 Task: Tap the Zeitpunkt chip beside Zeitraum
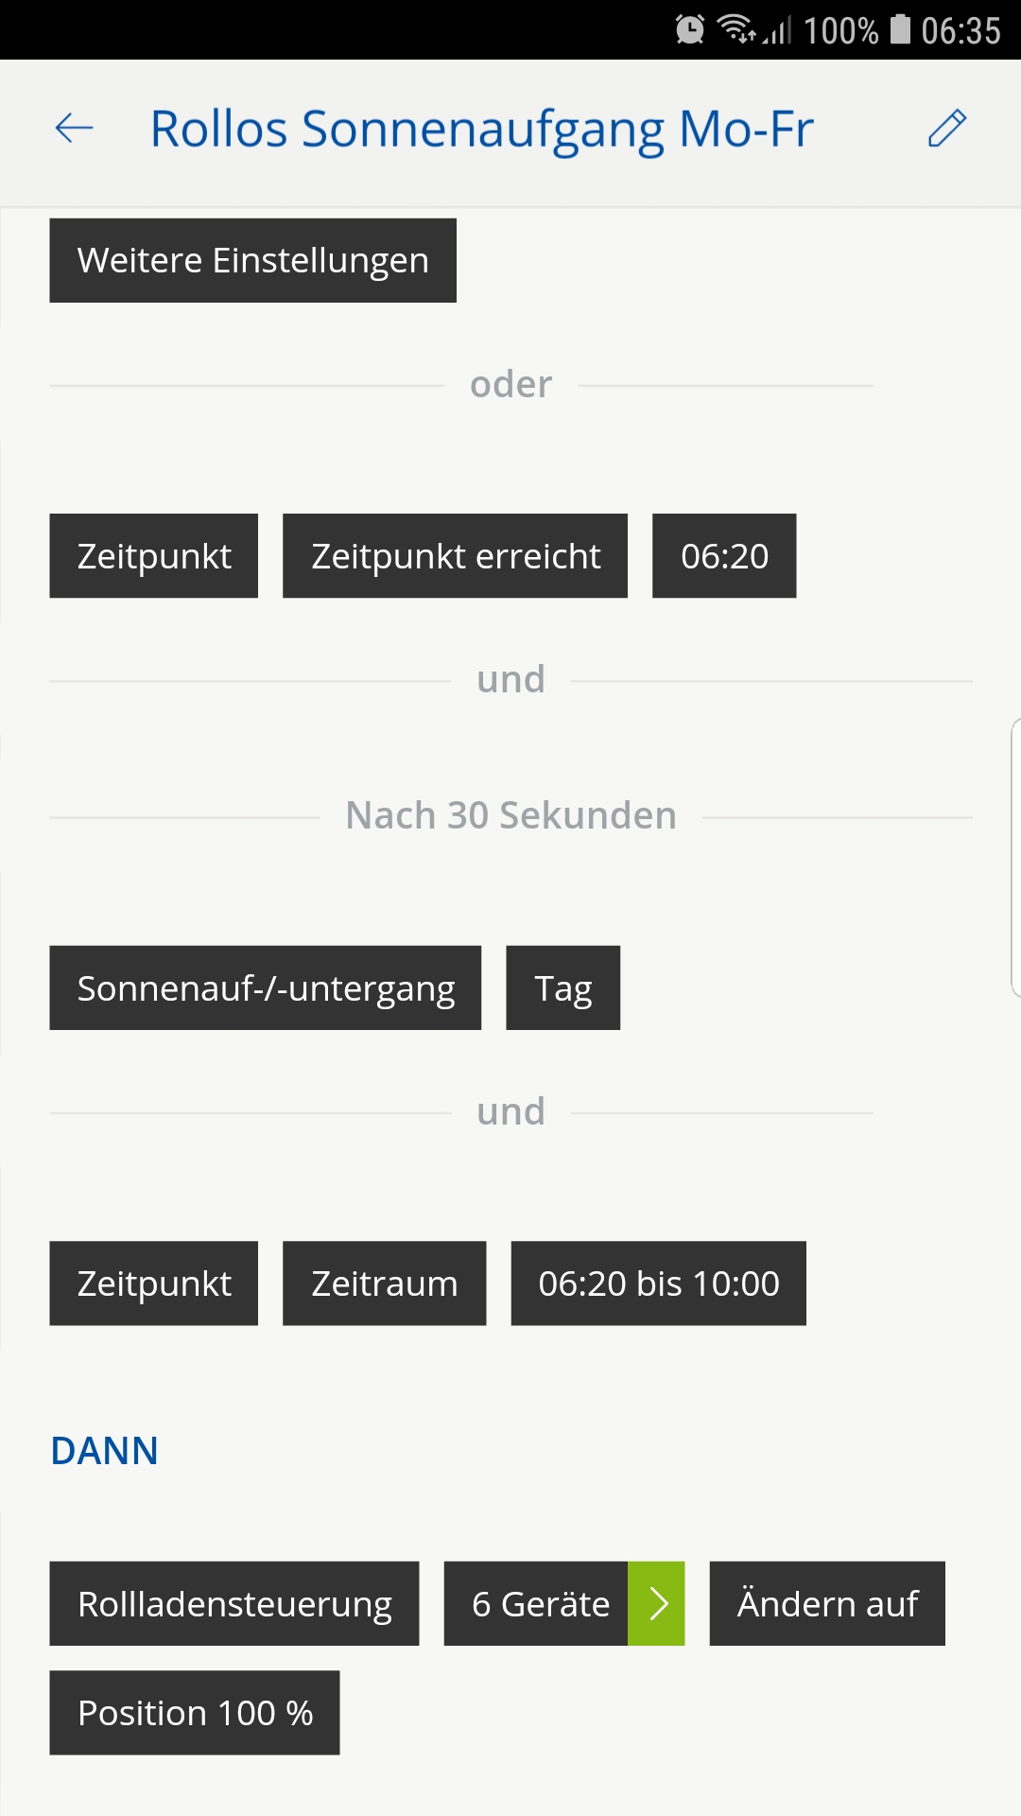pyautogui.click(x=153, y=1283)
